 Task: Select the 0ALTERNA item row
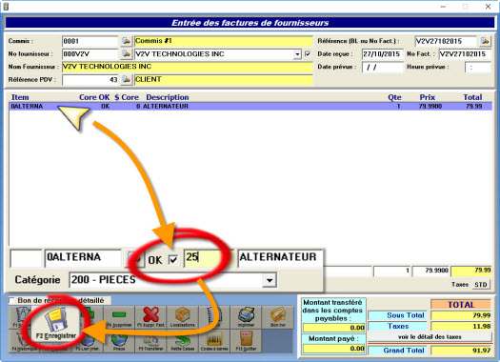250,106
